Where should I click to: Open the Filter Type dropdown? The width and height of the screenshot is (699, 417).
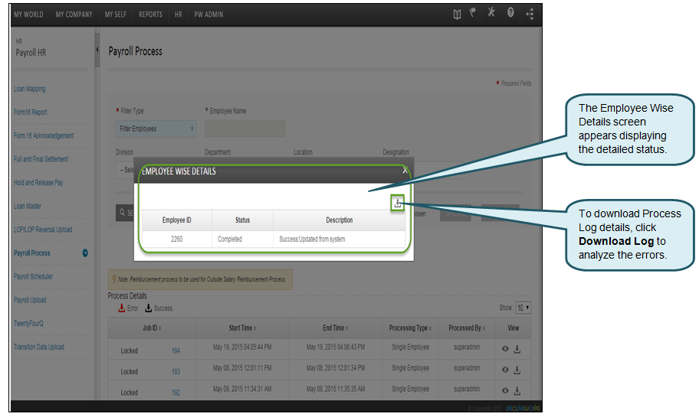(x=156, y=129)
